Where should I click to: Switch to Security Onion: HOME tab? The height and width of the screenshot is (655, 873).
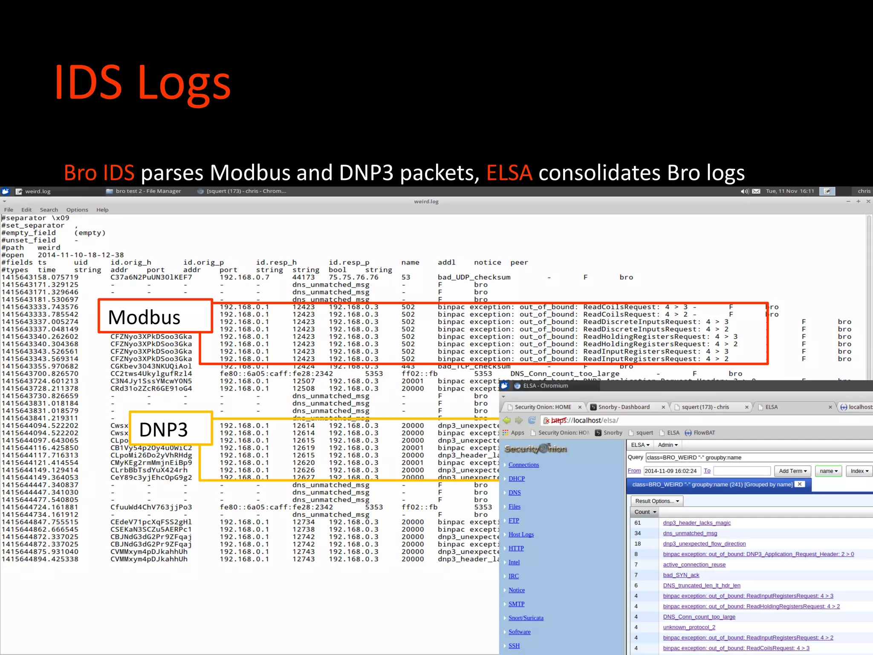click(x=543, y=407)
